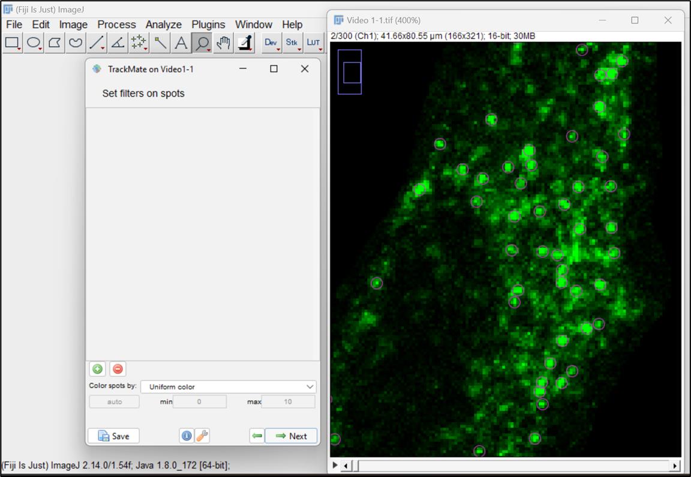This screenshot has height=477, width=691.
Task: Open the Process menu
Action: click(116, 24)
